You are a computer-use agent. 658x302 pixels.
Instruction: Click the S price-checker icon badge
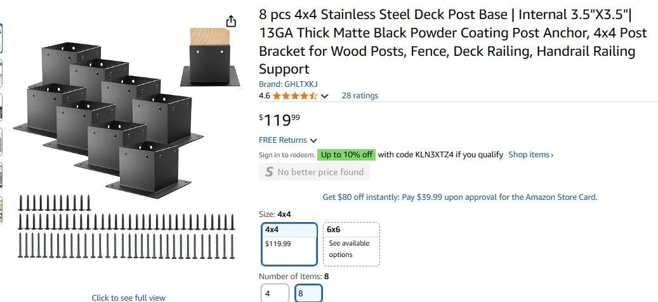(269, 172)
